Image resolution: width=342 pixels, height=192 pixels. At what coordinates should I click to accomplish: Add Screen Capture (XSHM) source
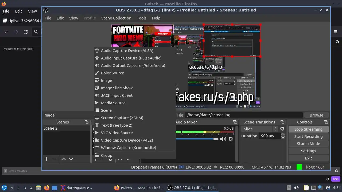[x=135, y=118]
